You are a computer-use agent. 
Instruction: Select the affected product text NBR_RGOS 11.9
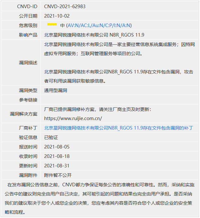click(x=127, y=35)
